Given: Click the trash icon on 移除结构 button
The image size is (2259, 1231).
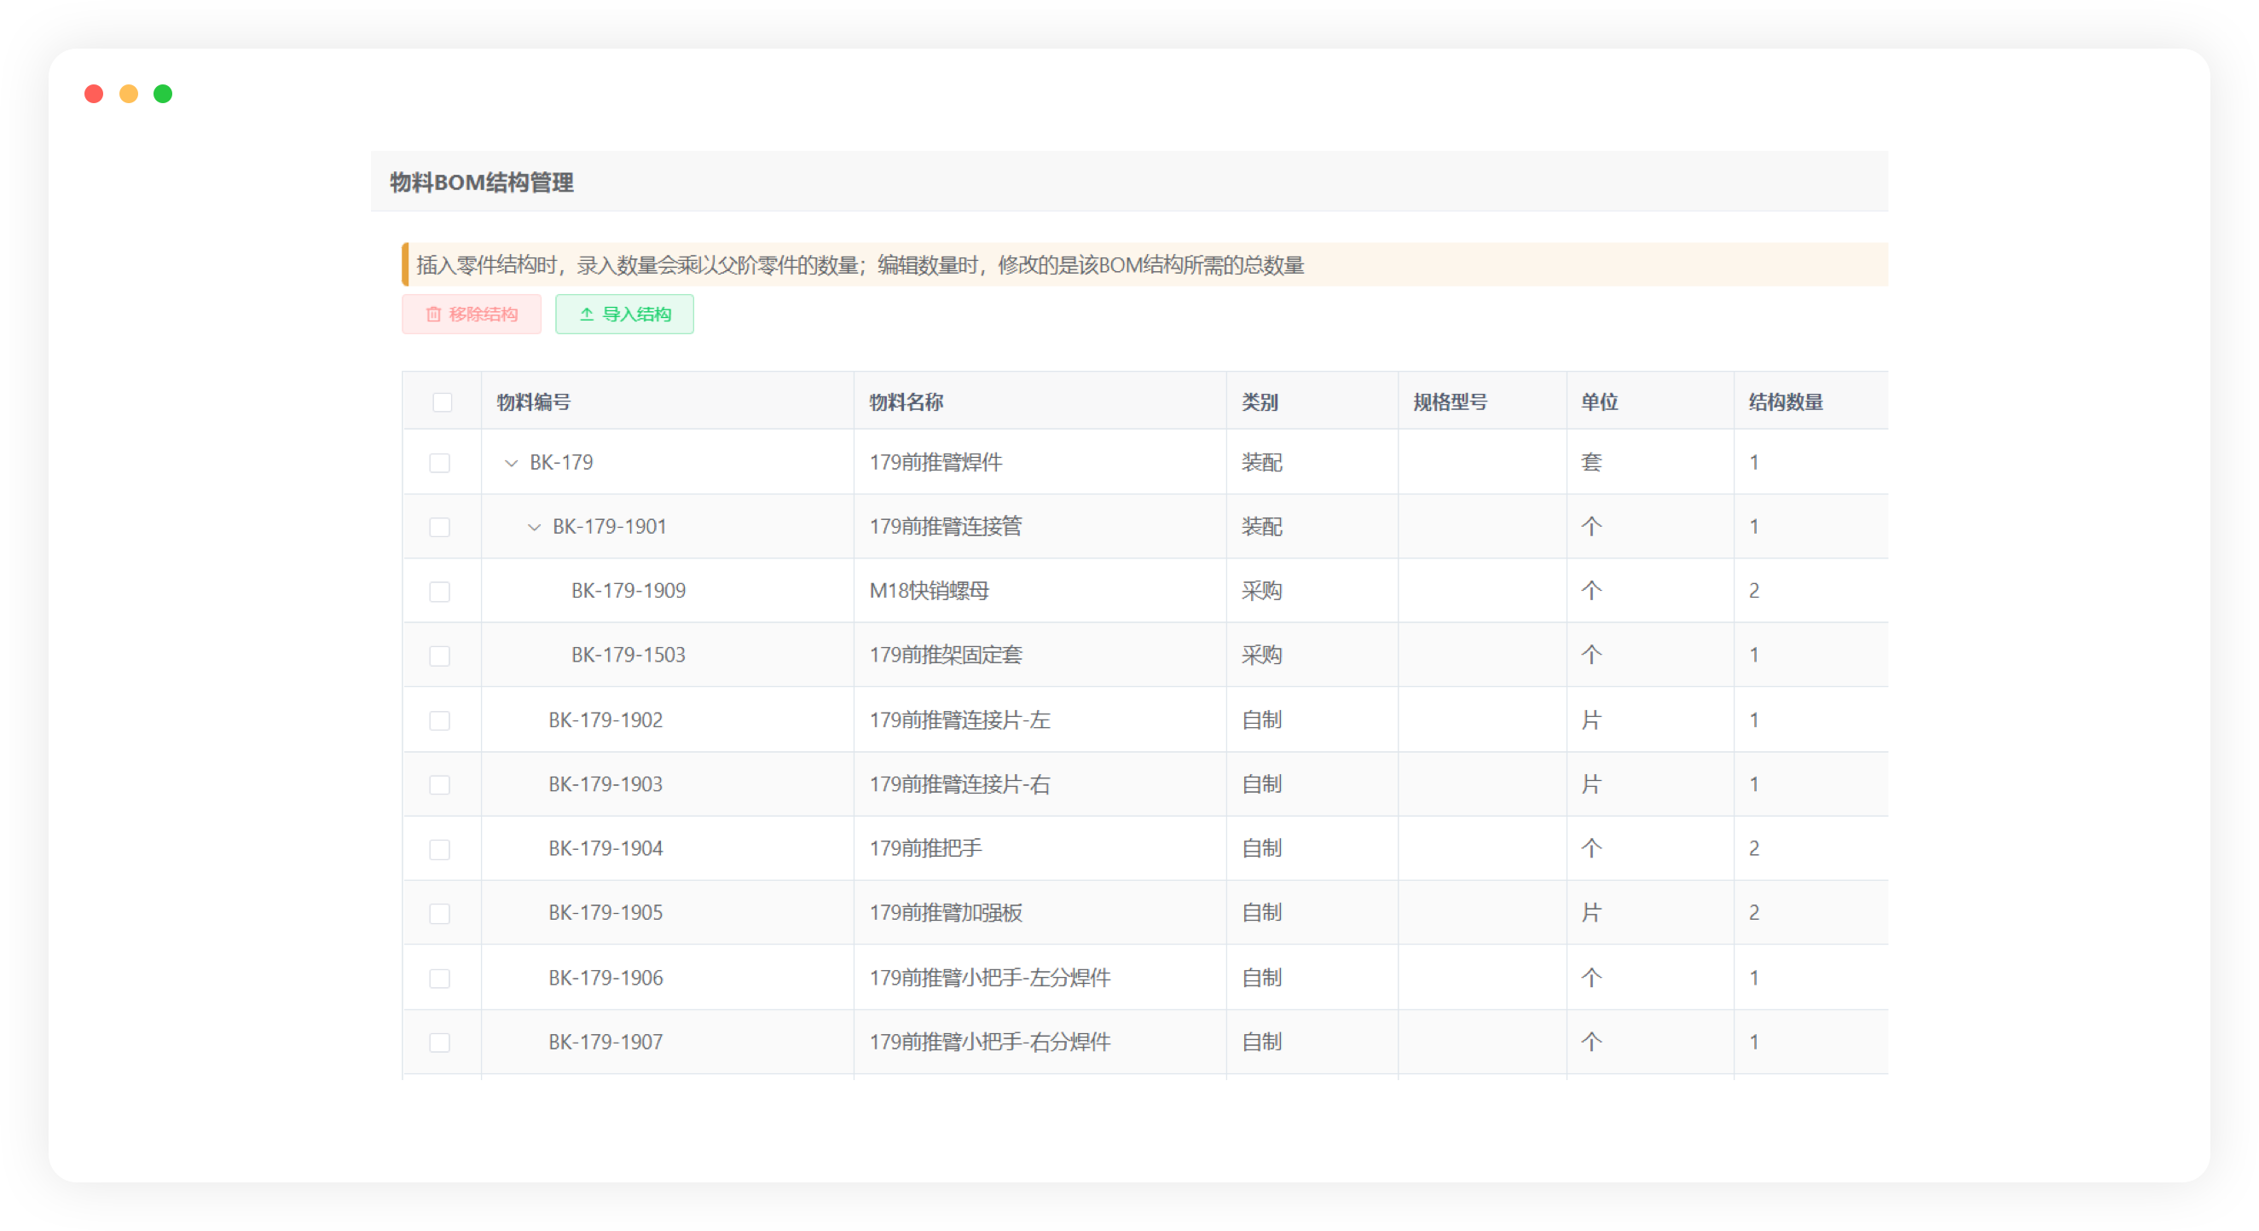Looking at the screenshot, I should 434,314.
